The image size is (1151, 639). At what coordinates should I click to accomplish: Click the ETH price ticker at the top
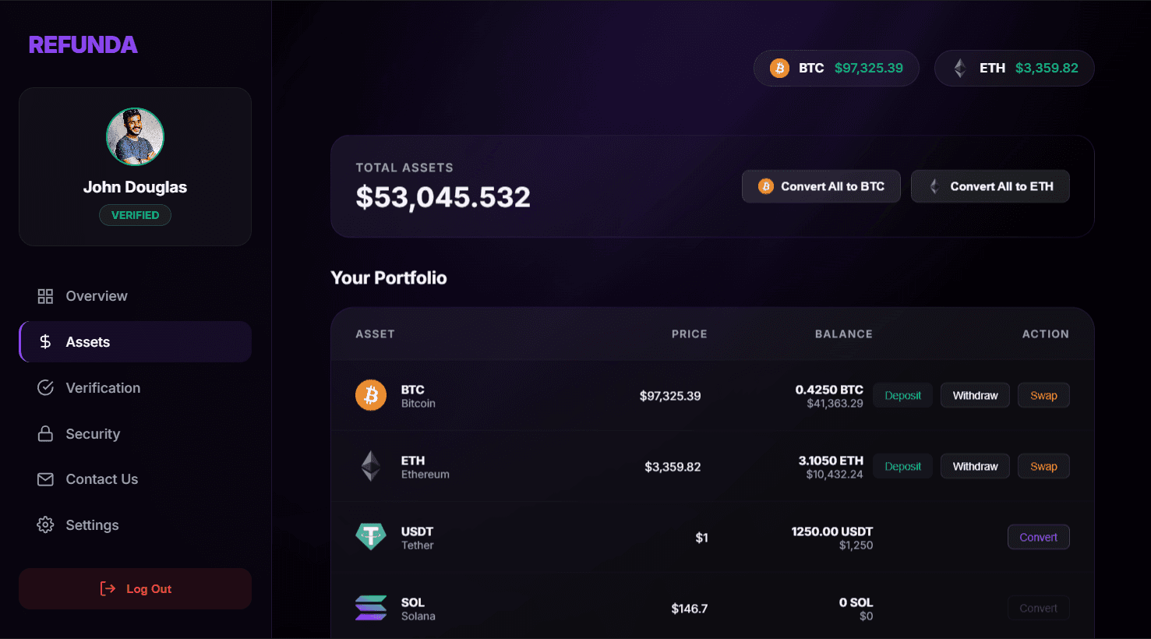[x=1013, y=68]
